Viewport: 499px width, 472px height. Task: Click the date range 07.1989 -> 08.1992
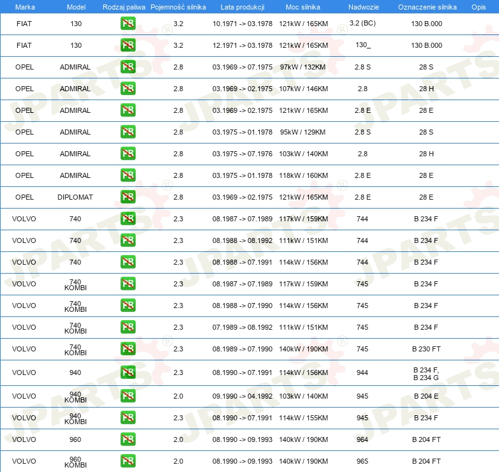pyautogui.click(x=242, y=327)
